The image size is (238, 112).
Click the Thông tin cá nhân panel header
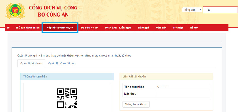[67, 76]
